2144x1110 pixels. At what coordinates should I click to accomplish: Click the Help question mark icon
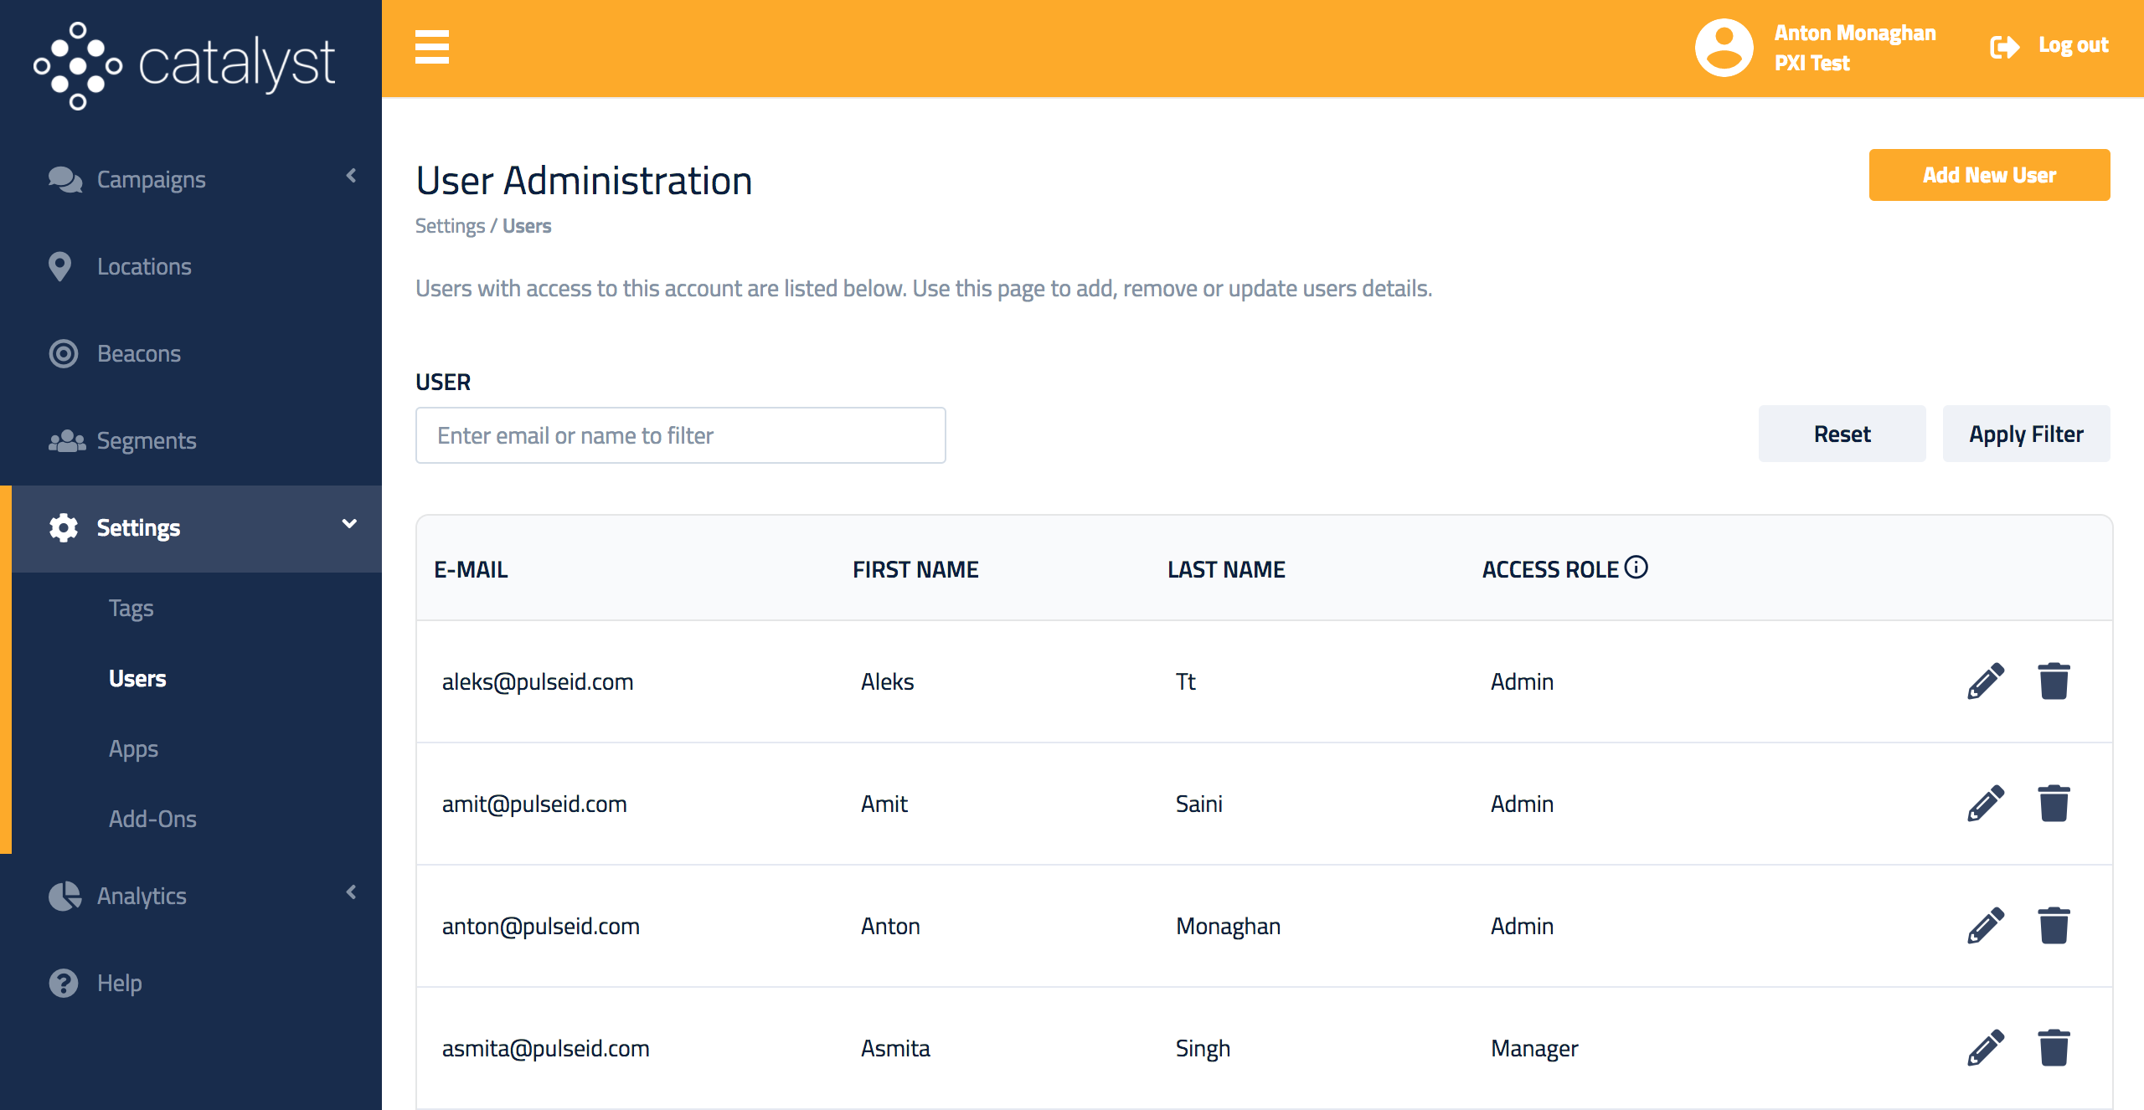click(x=64, y=983)
